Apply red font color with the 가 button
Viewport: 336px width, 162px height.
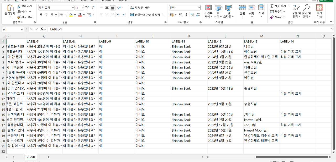pos(80,15)
